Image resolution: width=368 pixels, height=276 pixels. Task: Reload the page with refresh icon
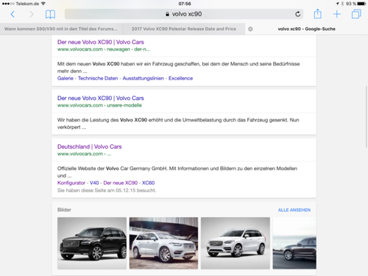tap(297, 14)
